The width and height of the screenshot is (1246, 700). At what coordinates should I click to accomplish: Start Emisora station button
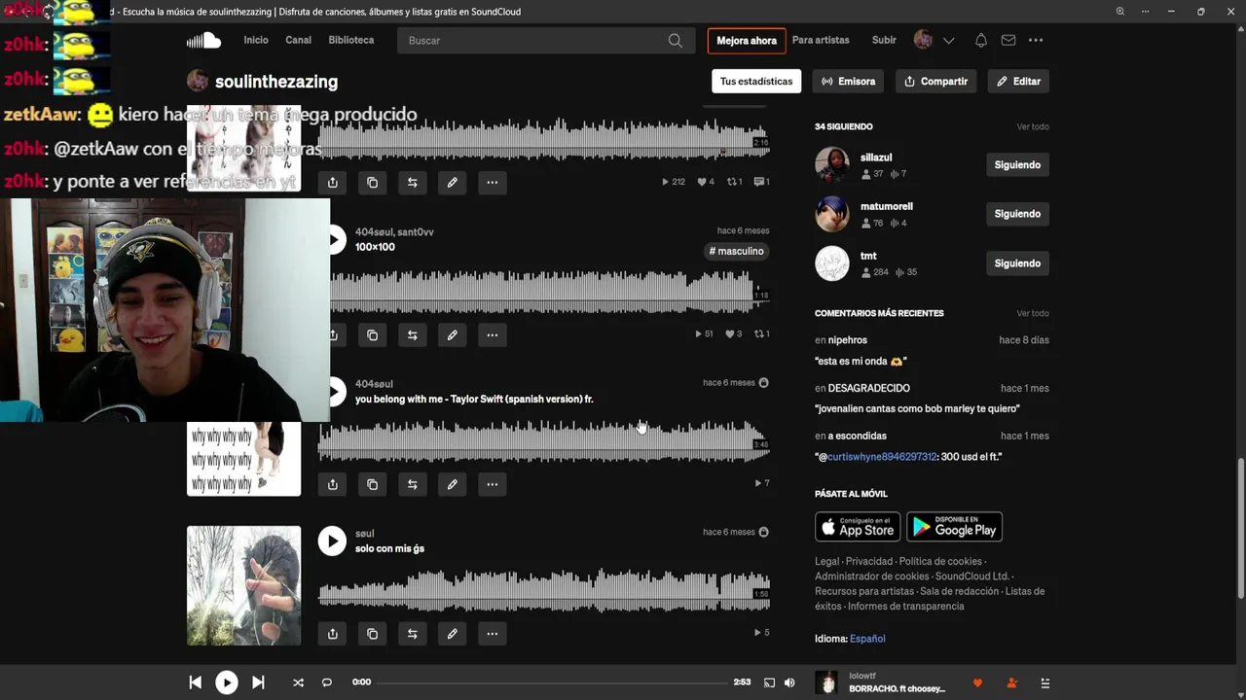[849, 82]
